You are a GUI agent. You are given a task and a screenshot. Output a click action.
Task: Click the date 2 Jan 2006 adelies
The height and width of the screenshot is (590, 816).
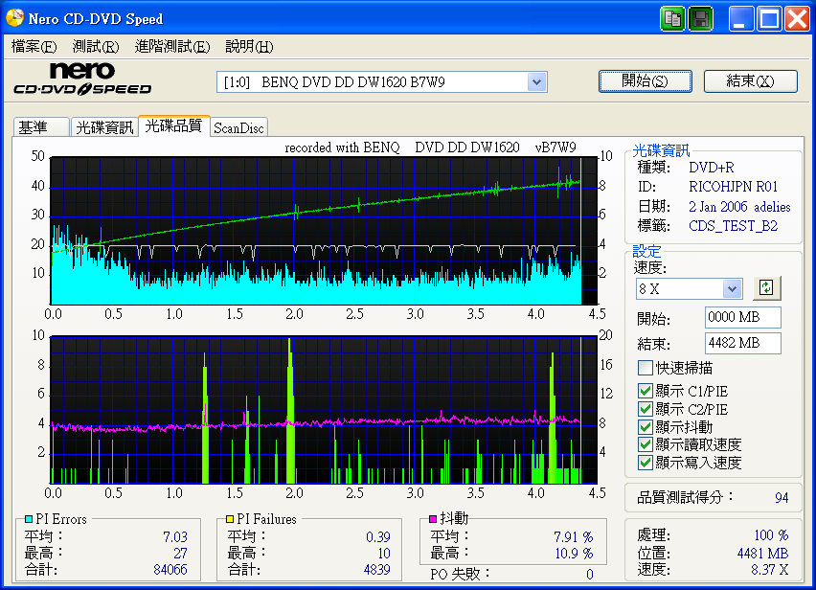point(739,207)
